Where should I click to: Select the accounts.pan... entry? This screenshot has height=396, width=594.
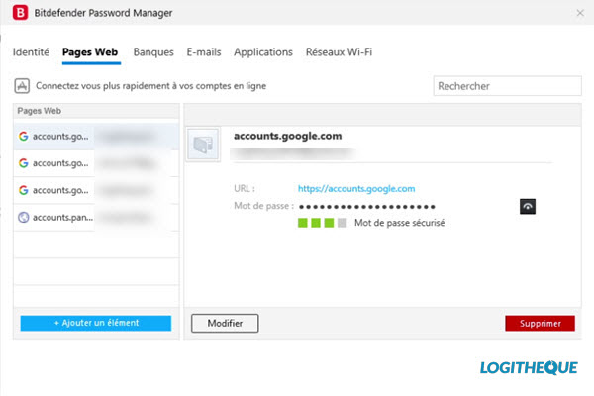pyautogui.click(x=96, y=218)
